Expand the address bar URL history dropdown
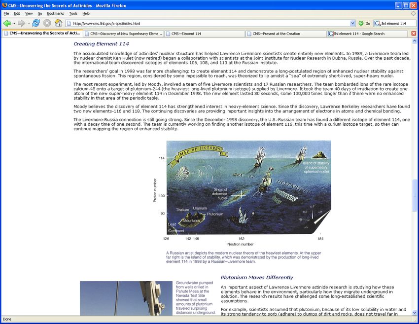 tap(353, 24)
